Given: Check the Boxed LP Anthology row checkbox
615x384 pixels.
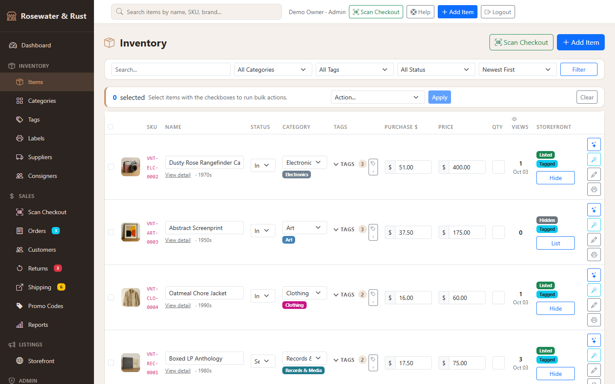Looking at the screenshot, I should click(111, 363).
